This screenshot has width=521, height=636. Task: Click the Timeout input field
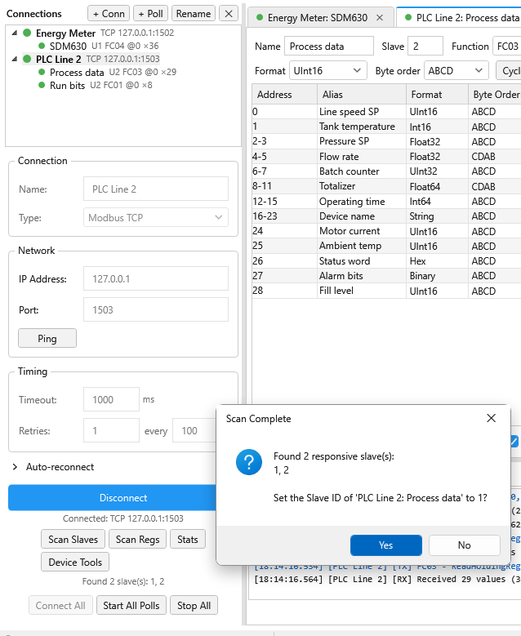(x=111, y=399)
